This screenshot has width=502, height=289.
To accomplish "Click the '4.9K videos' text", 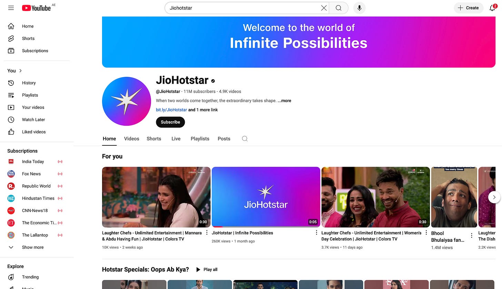I will point(230,92).
